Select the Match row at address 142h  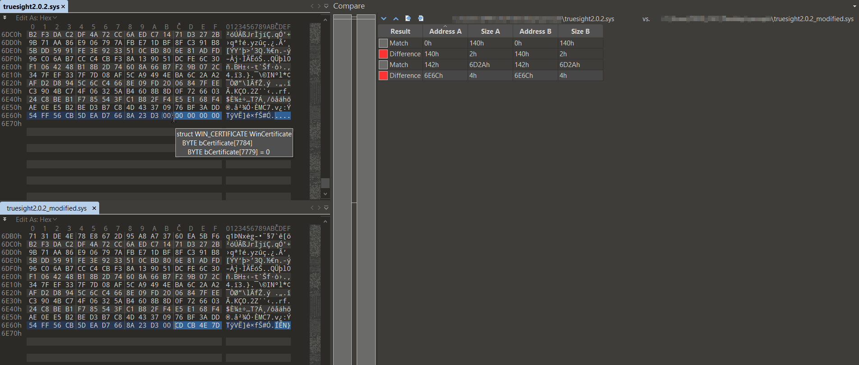pos(491,65)
